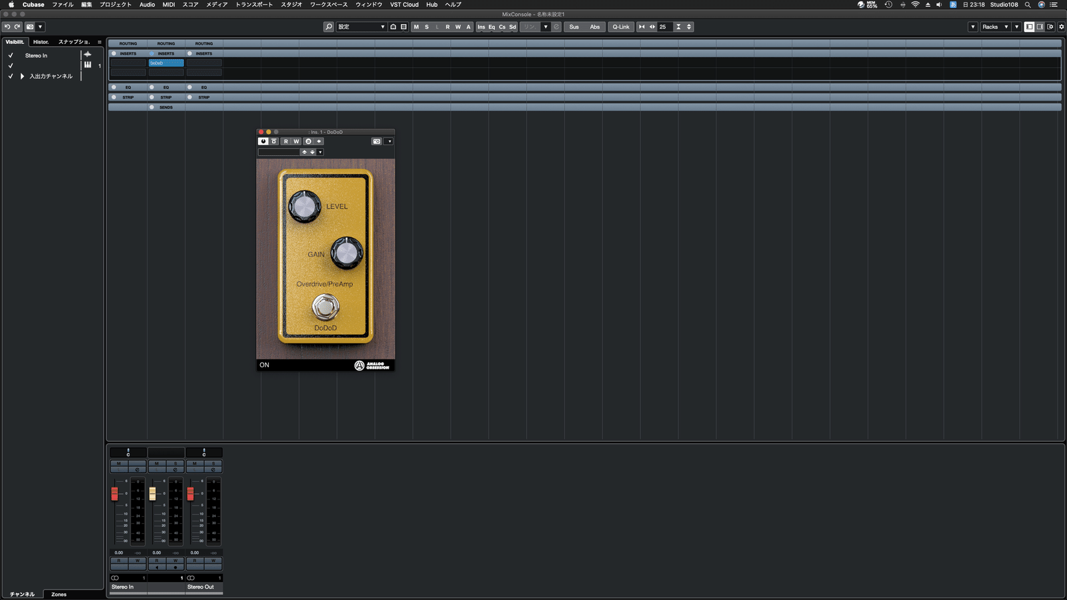The width and height of the screenshot is (1067, 600).
Task: Switch to the スナップショ tab
Action: tap(74, 41)
